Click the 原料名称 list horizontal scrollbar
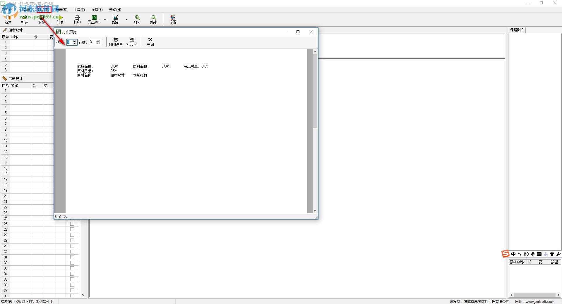Viewport: 562px width, 304px height. click(535, 295)
